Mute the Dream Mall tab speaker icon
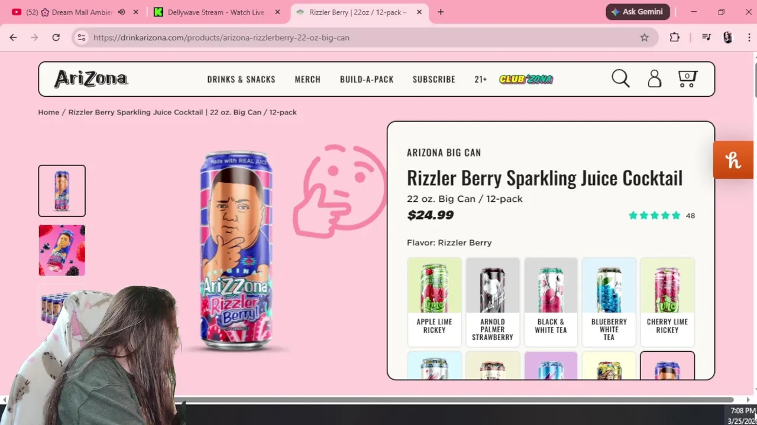This screenshot has width=757, height=425. (x=121, y=12)
